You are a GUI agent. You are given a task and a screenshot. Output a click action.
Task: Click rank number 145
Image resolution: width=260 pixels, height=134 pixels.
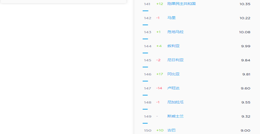(147, 60)
